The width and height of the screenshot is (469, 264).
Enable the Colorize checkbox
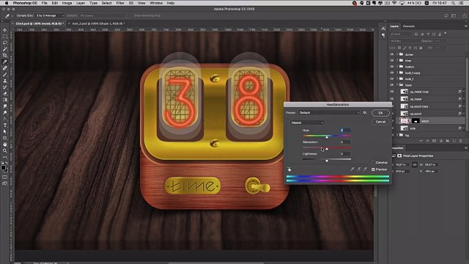click(x=373, y=163)
